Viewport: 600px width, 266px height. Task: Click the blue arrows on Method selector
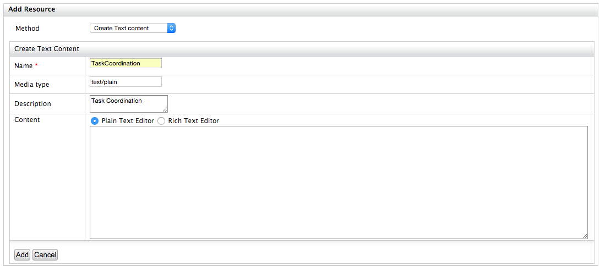171,28
